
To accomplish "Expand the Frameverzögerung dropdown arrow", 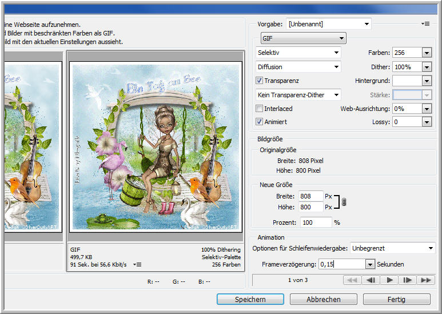I will 370,264.
